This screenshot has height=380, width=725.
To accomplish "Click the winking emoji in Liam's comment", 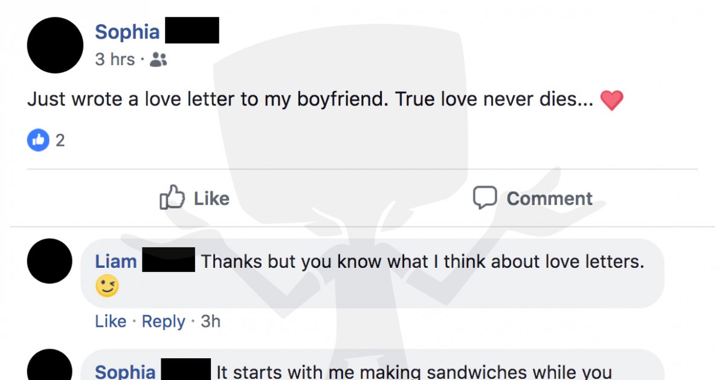I will [106, 285].
